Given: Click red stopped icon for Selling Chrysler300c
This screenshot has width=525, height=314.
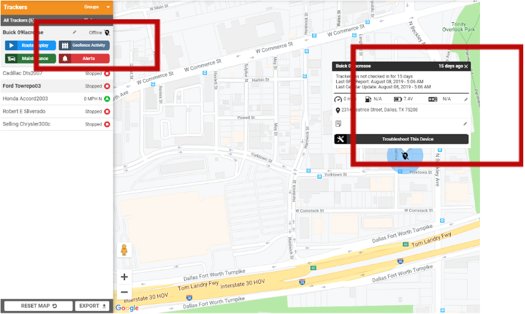Looking at the screenshot, I should click(107, 124).
